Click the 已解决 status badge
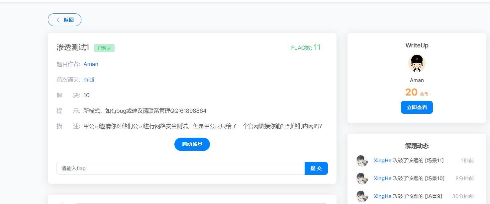Image resolution: width=490 pixels, height=204 pixels. [104, 48]
